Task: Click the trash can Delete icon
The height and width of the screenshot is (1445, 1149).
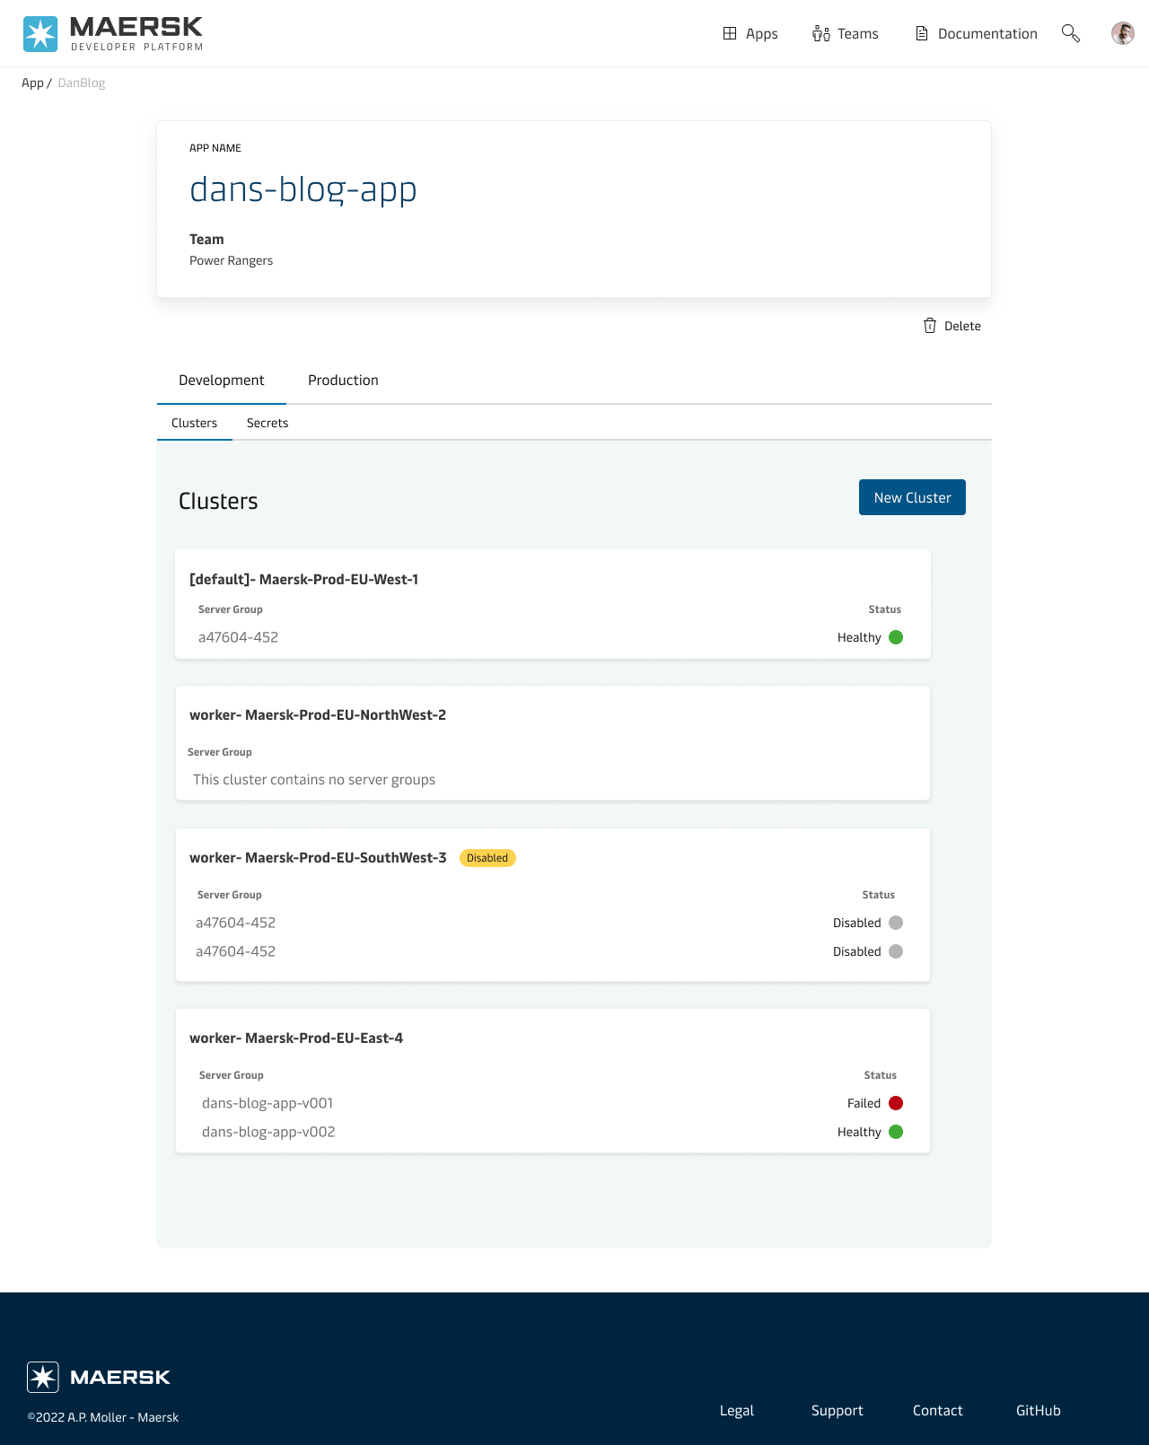Action: click(930, 326)
